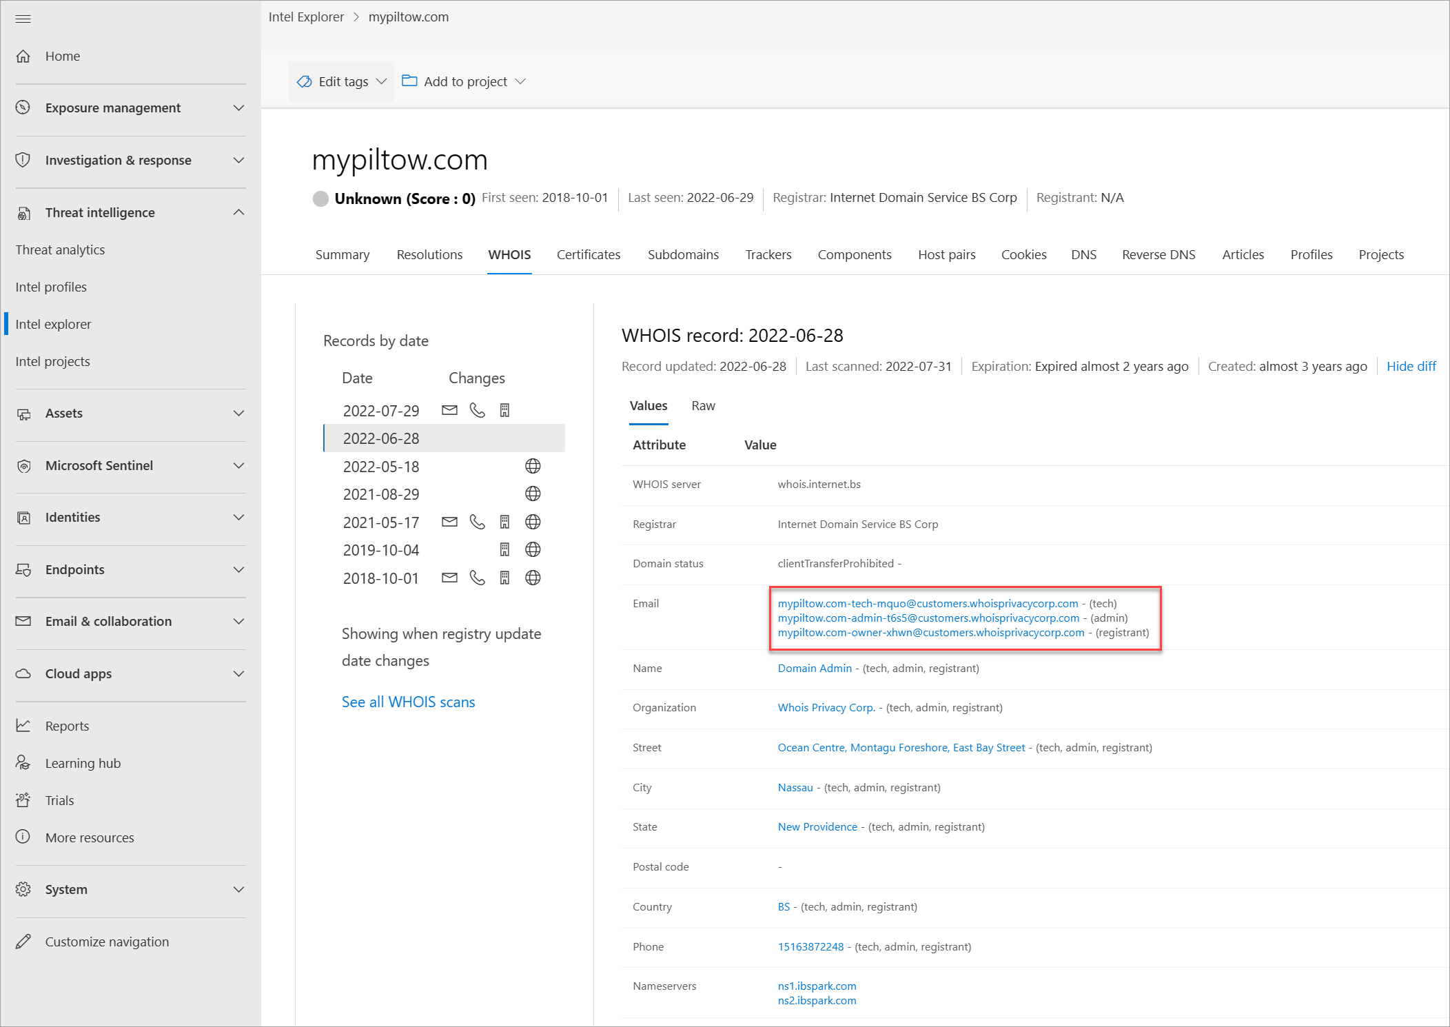Open the Host pairs tab
Screen dimensions: 1450x1027
947,254
